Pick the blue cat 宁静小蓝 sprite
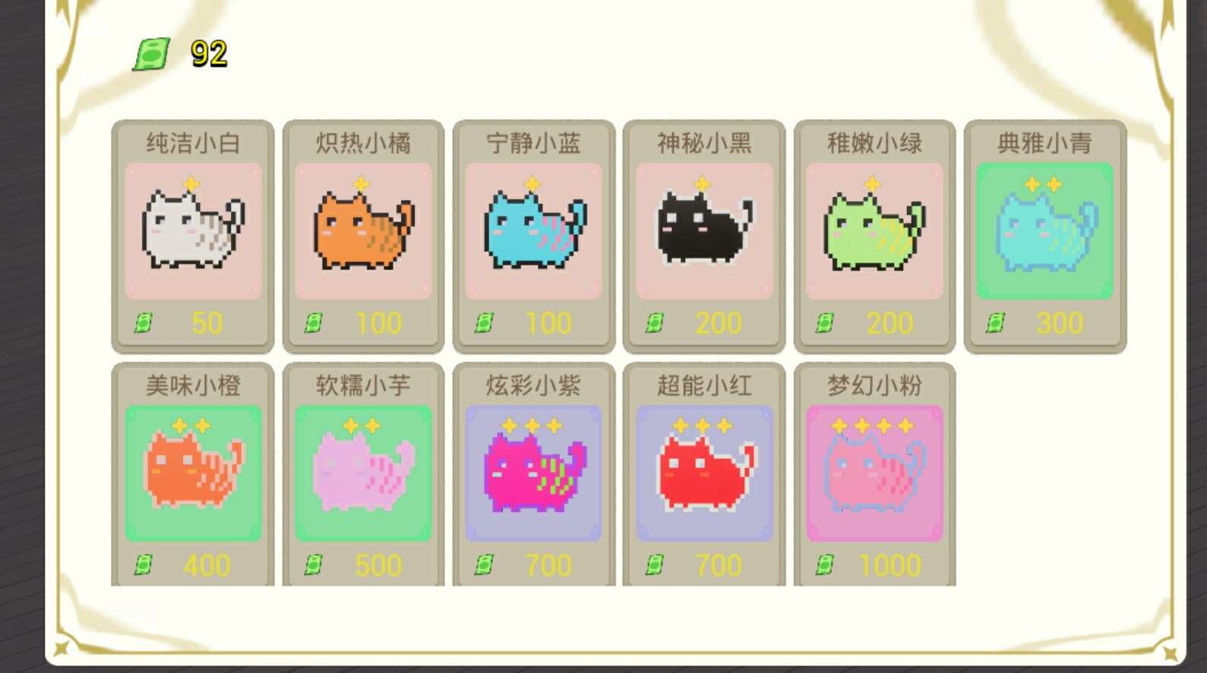This screenshot has width=1207, height=673. pos(535,230)
